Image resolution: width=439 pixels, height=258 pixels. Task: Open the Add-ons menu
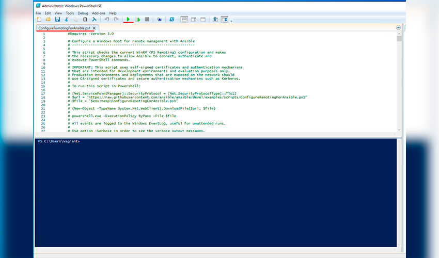[x=99, y=13]
